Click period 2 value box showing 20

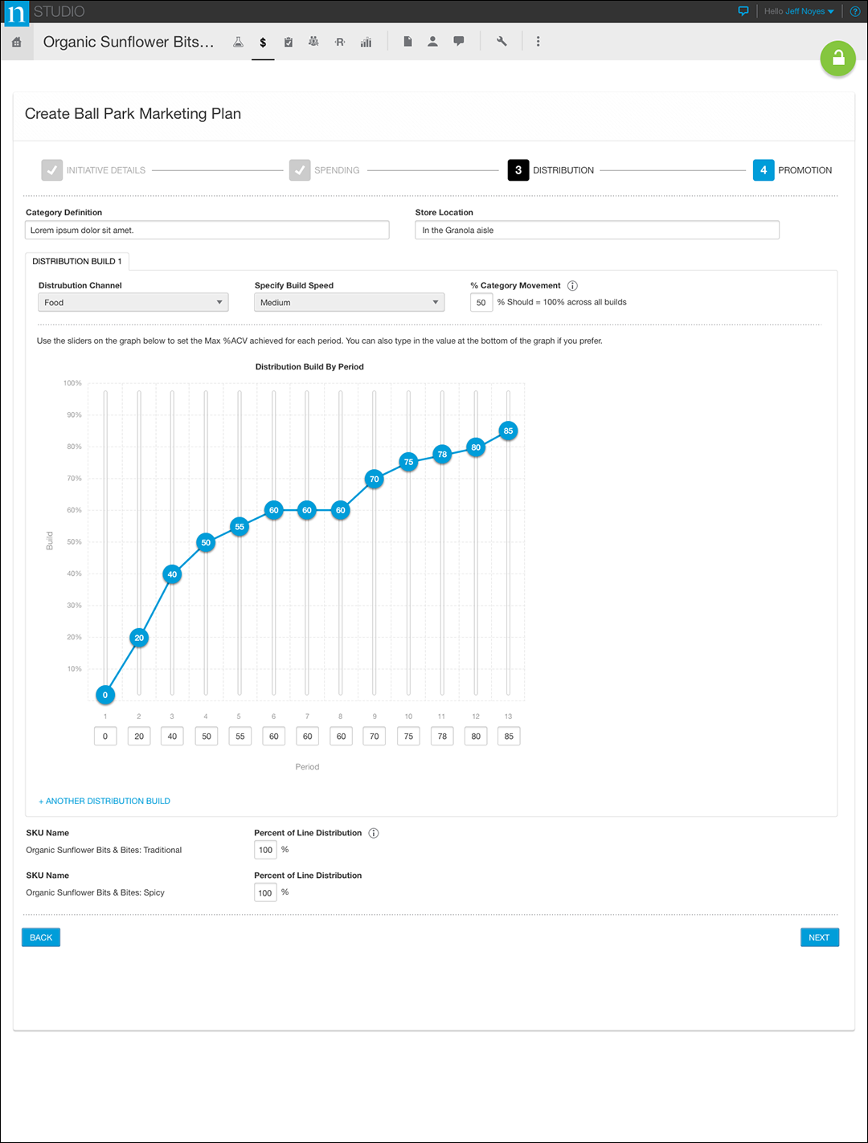pyautogui.click(x=139, y=737)
